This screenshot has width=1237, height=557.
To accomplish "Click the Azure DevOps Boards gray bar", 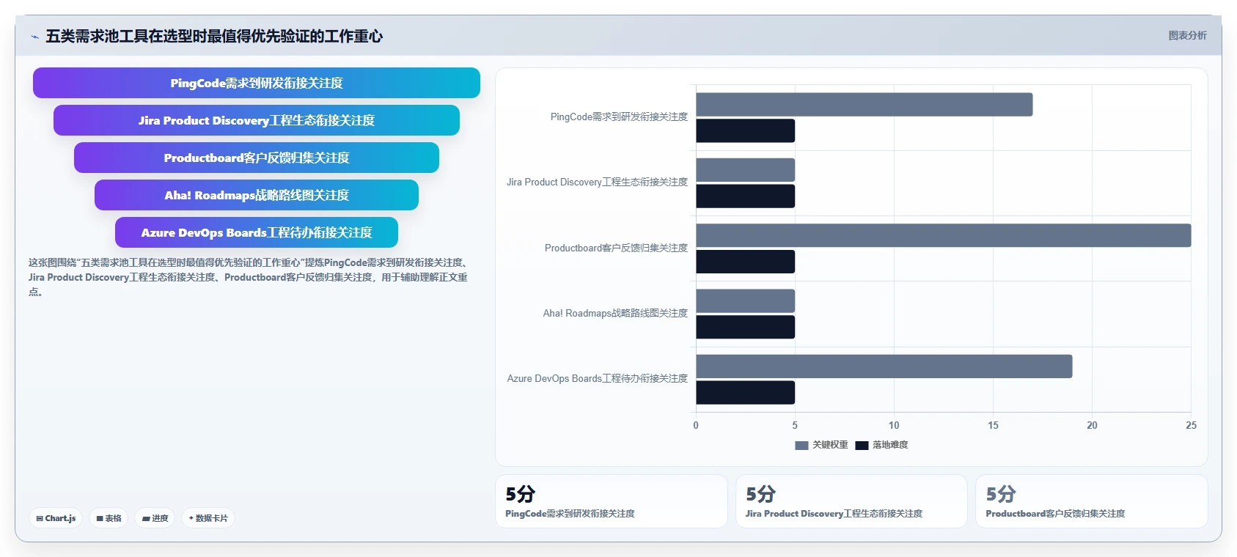I will pos(884,366).
